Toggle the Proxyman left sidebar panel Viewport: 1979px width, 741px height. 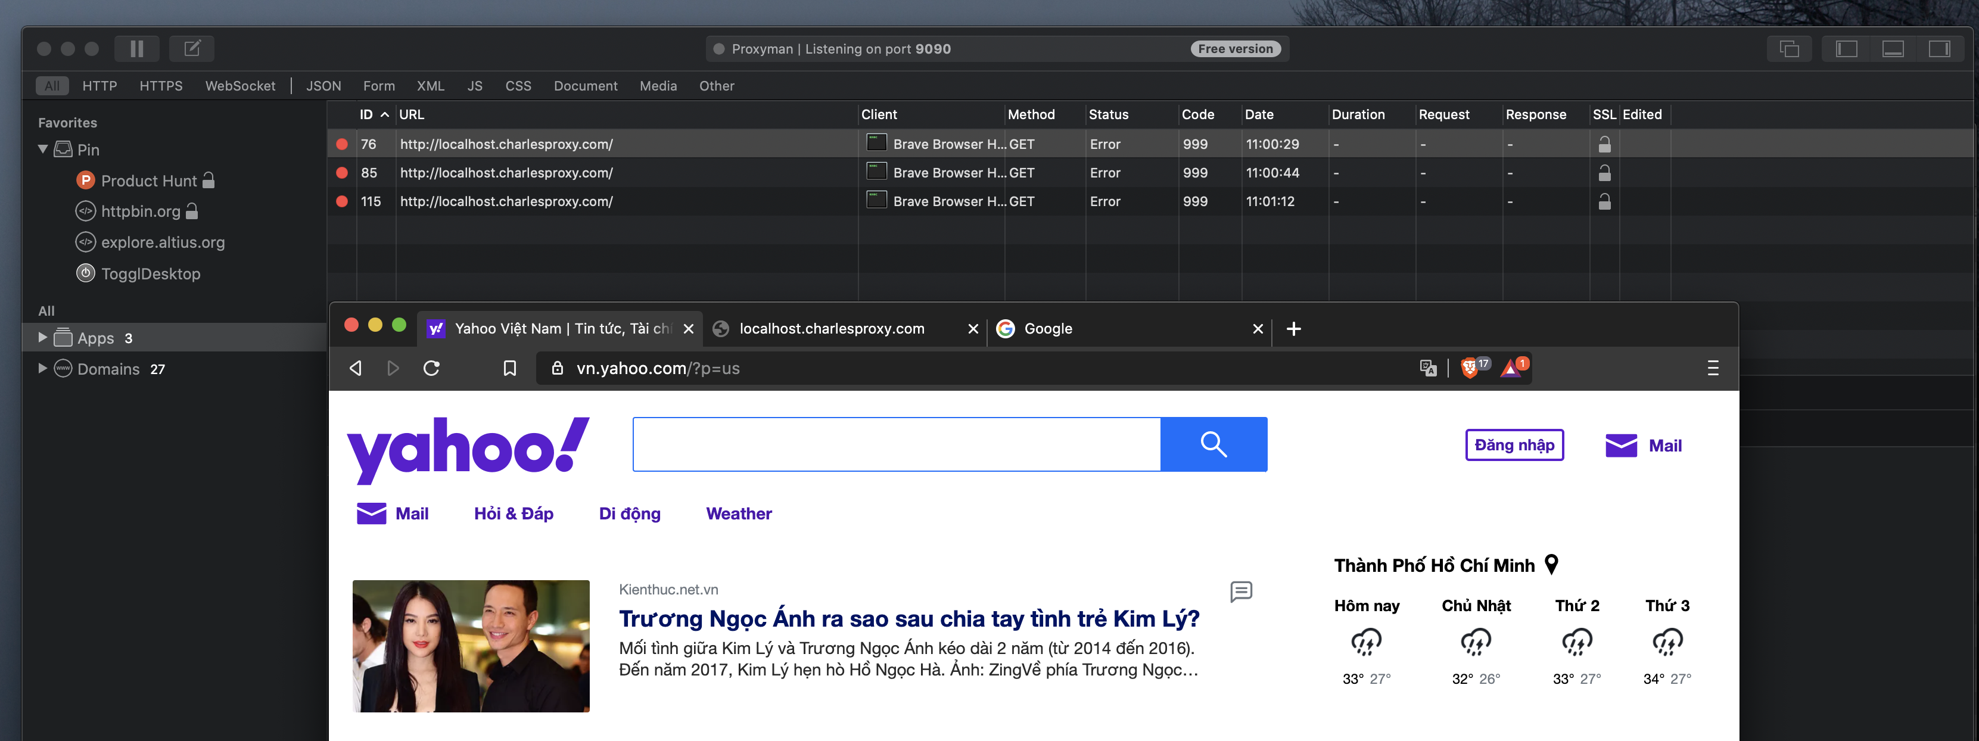(1846, 48)
